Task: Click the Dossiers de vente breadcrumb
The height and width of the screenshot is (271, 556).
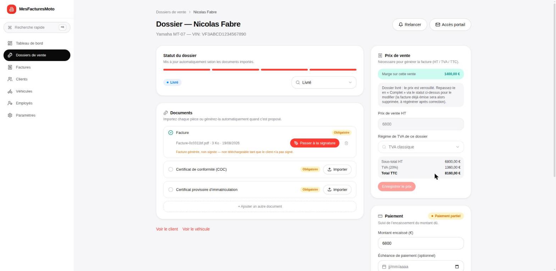Action: coord(171,12)
